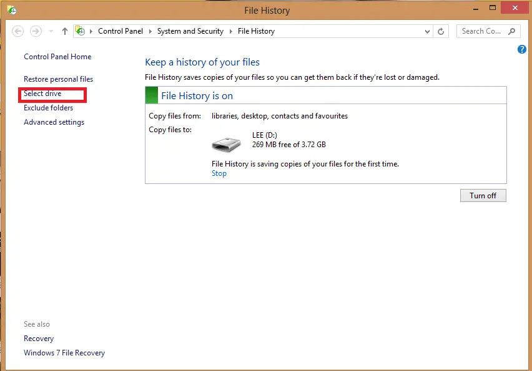Image resolution: width=532 pixels, height=371 pixels.
Task: Click the green File History status indicator
Action: [152, 95]
